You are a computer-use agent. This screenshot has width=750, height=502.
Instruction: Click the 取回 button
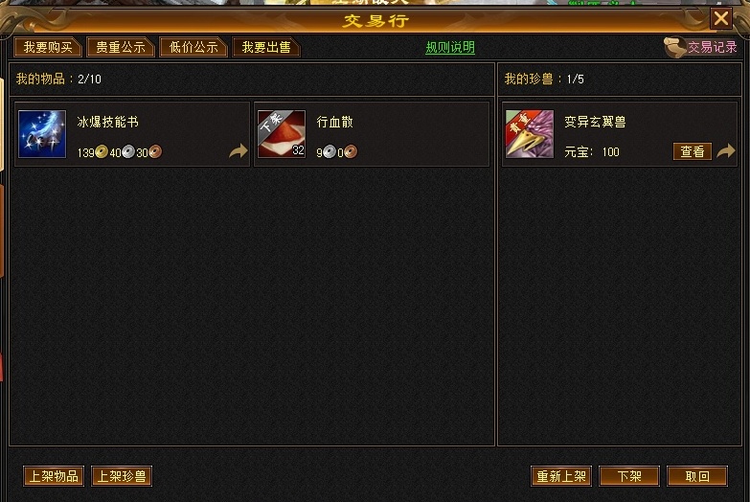click(x=697, y=476)
